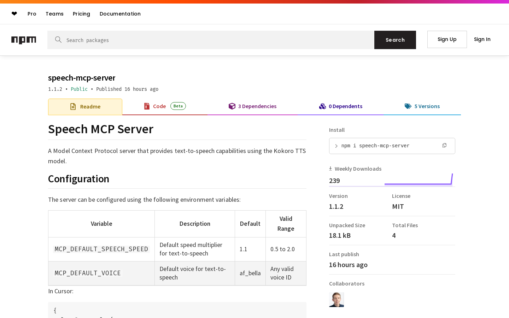Click the '16 hours ago' last publish value

pyautogui.click(x=348, y=265)
